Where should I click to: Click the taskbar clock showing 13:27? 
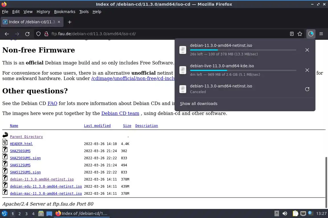click(x=321, y=213)
